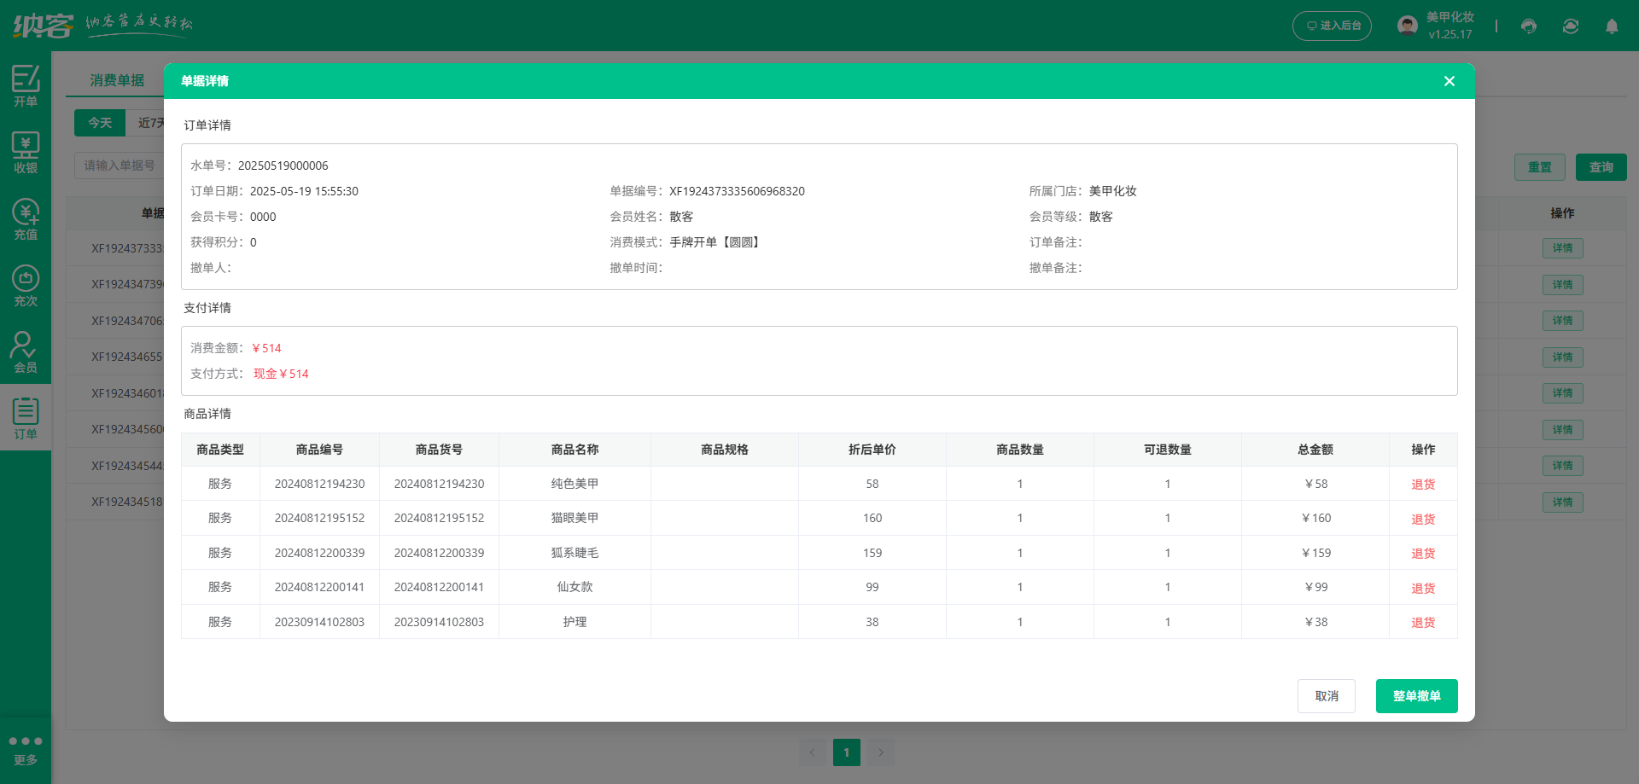Click 退货 for 狐系睫毛 row

coord(1423,554)
